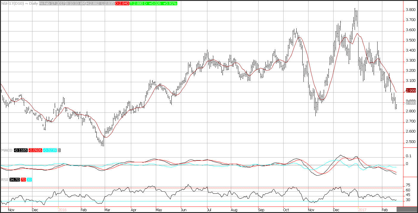The height and width of the screenshot is (213, 418).
Task: Click the 2.880 current price marker
Action: pos(410,103)
